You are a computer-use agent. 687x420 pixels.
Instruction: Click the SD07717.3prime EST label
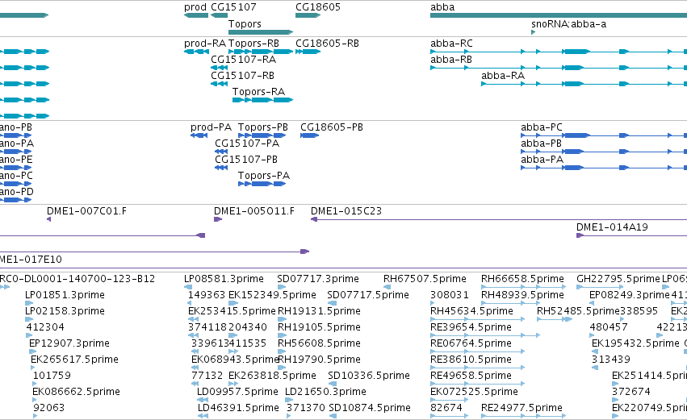pos(318,279)
